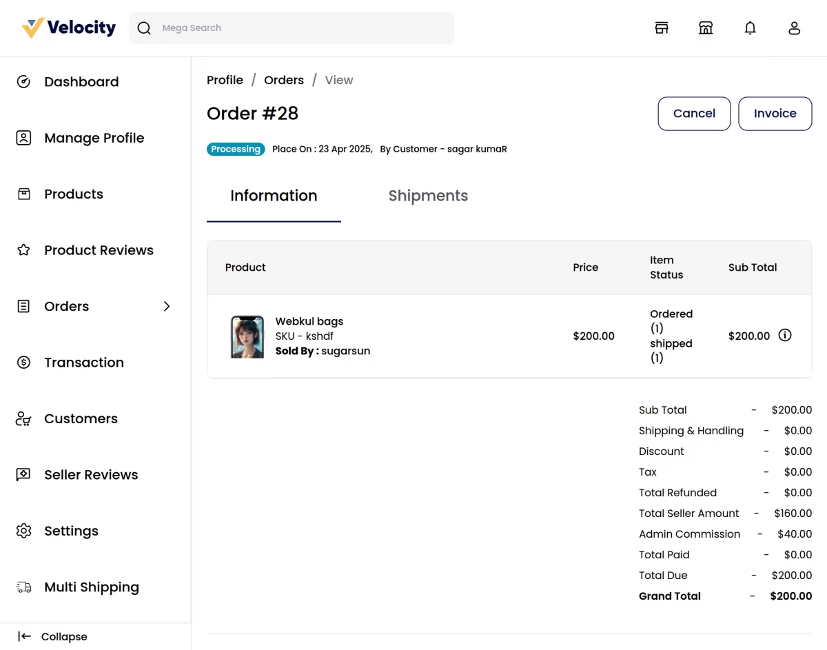Open the marketplace shop icon
Viewport: 827px width, 650px height.
pos(706,28)
